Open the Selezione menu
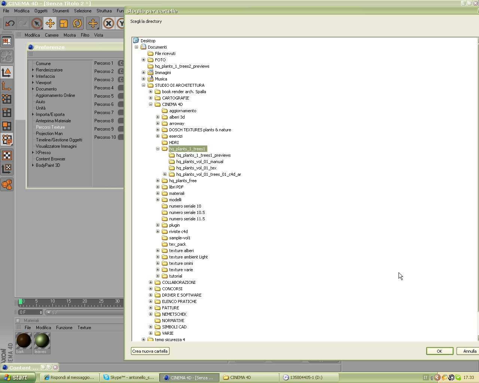Image resolution: width=479 pixels, height=383 pixels. [x=83, y=11]
